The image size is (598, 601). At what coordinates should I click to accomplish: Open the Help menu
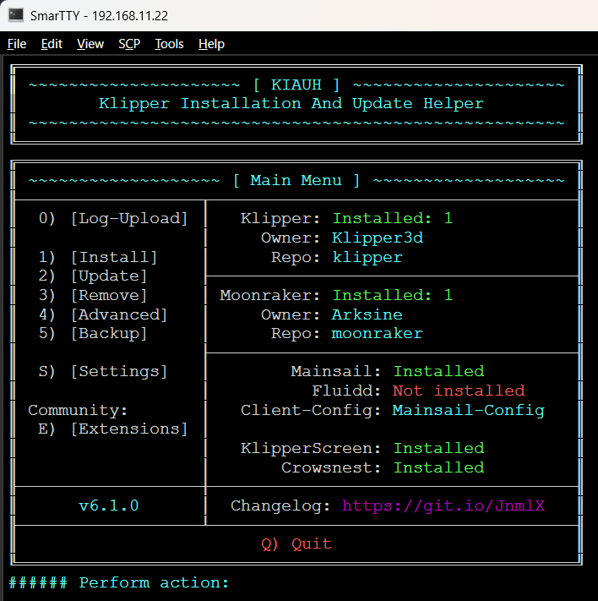click(211, 44)
